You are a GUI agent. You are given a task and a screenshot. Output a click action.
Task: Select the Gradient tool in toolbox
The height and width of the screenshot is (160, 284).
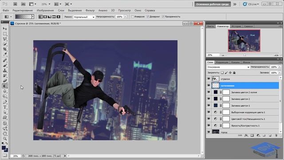5,86
